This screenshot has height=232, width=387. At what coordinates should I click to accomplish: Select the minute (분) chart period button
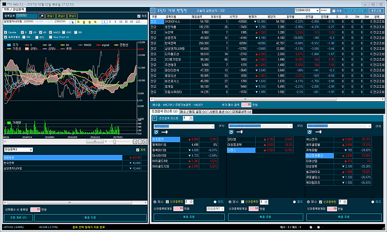pos(90,22)
